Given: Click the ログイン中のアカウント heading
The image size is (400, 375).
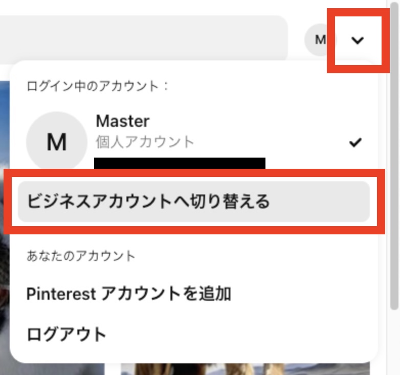Looking at the screenshot, I should (x=98, y=86).
